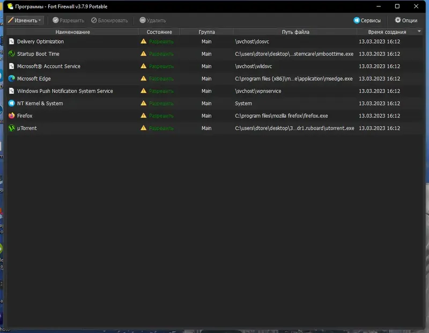Click Firefox row's Разрешить state text
Screen dimensions: 429x333
click(x=161, y=116)
